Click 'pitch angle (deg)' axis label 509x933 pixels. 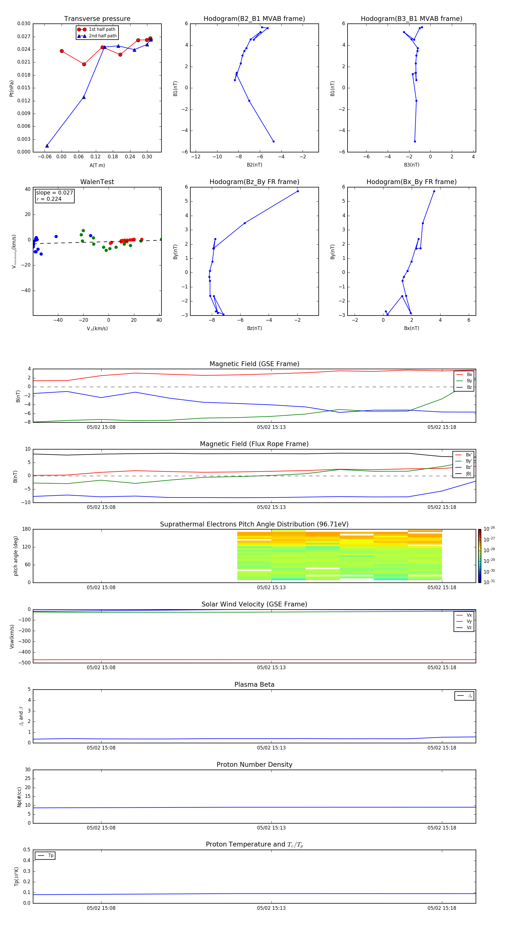16,556
